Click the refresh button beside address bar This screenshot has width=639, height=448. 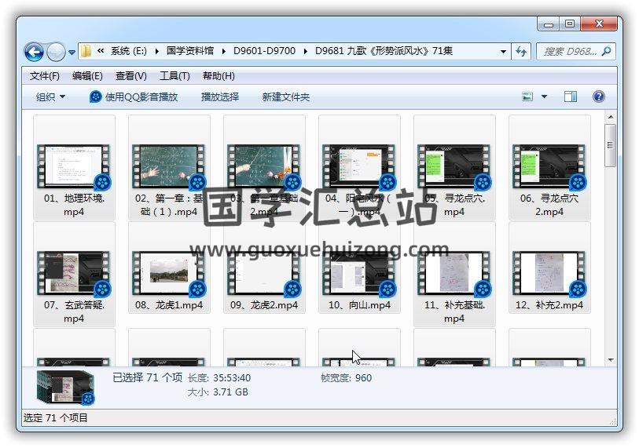pyautogui.click(x=521, y=52)
